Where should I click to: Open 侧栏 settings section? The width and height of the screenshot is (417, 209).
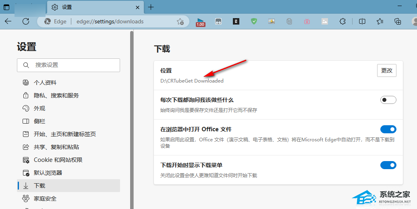click(x=68, y=121)
